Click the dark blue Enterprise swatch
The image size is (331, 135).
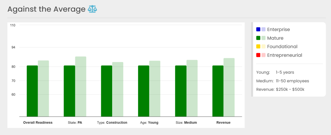[x=258, y=29]
